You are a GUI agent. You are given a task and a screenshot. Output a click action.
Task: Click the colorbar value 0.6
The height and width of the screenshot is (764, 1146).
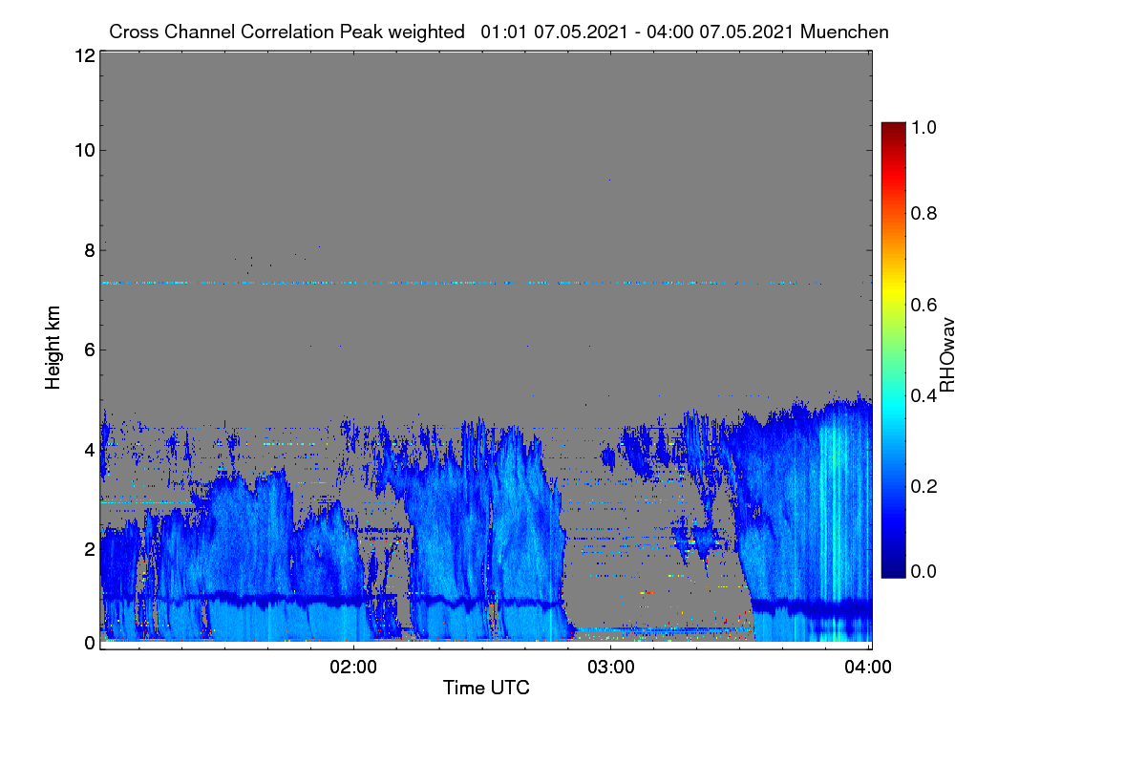[x=924, y=304]
